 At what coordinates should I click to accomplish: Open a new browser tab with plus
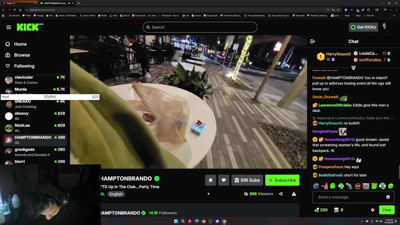78,3
